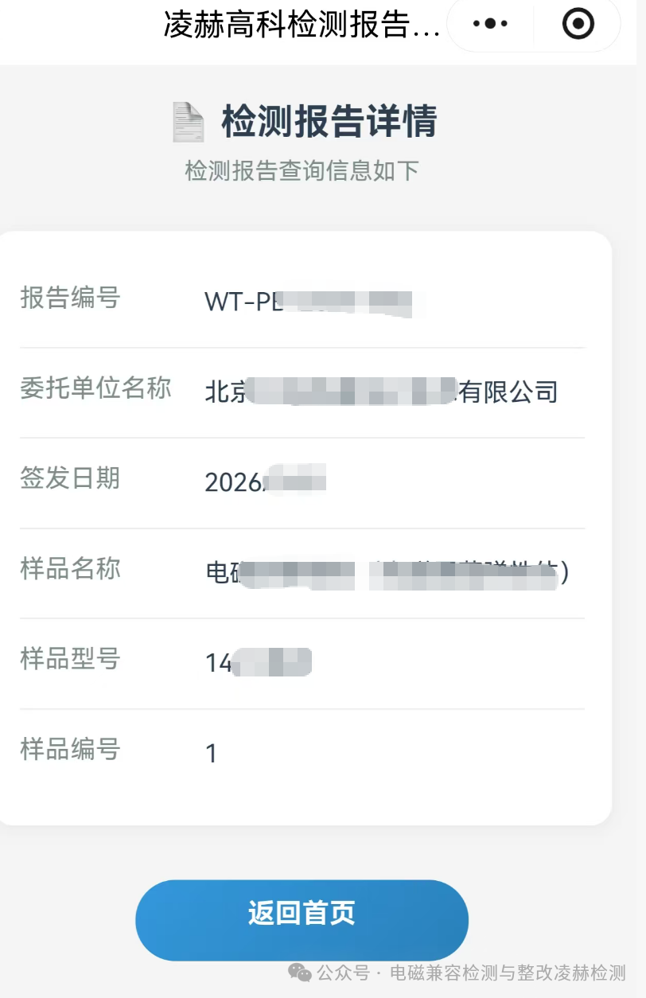
Task: Select the 签发日期 label
Action: click(70, 478)
